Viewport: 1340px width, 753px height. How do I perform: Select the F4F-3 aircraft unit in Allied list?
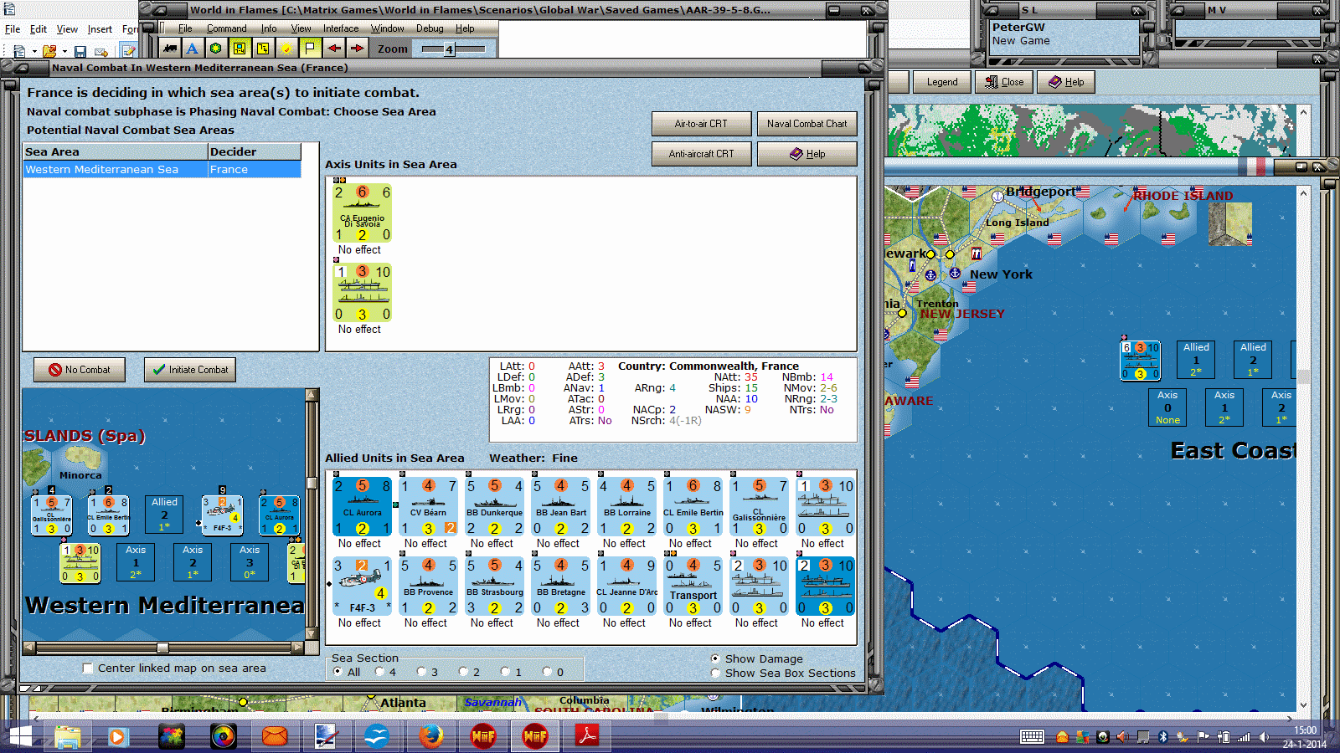coord(363,587)
